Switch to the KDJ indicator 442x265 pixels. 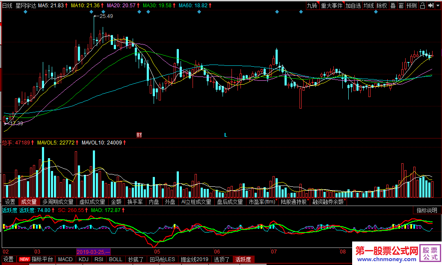(x=84, y=259)
